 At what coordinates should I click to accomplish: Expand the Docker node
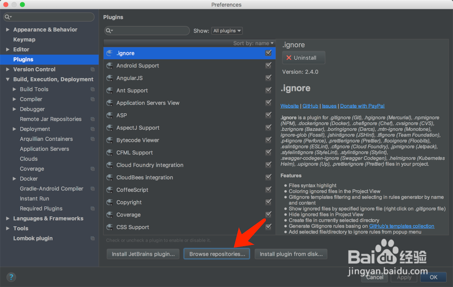tap(14, 179)
